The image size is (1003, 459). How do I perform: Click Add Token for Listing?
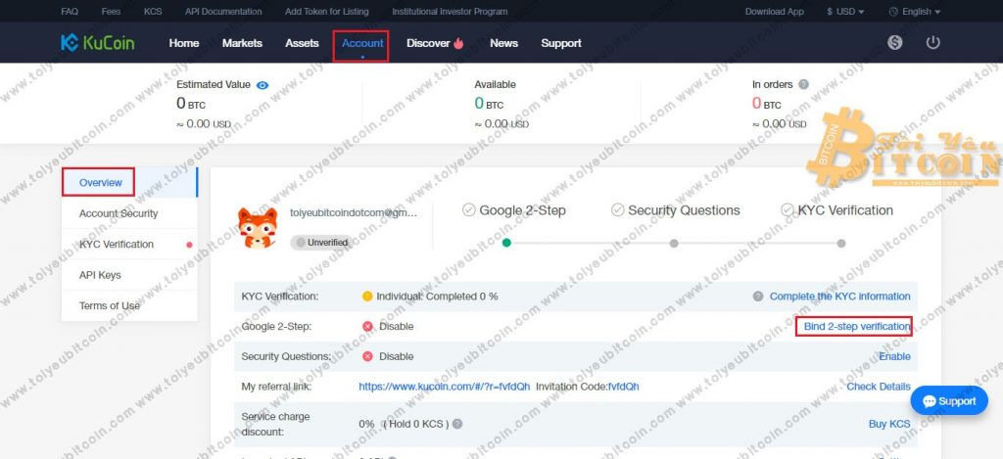(x=327, y=12)
